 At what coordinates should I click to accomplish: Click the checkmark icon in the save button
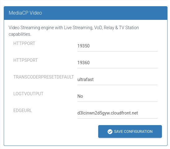point(110,132)
